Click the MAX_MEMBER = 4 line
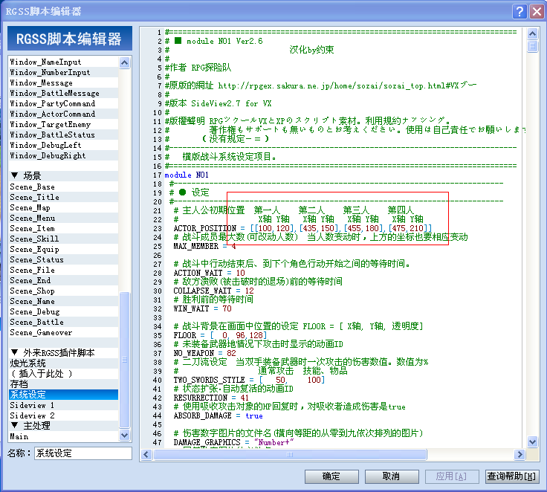 click(x=205, y=246)
